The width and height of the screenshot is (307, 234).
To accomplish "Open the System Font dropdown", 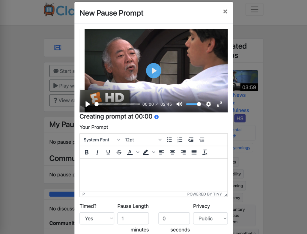I will coord(102,140).
